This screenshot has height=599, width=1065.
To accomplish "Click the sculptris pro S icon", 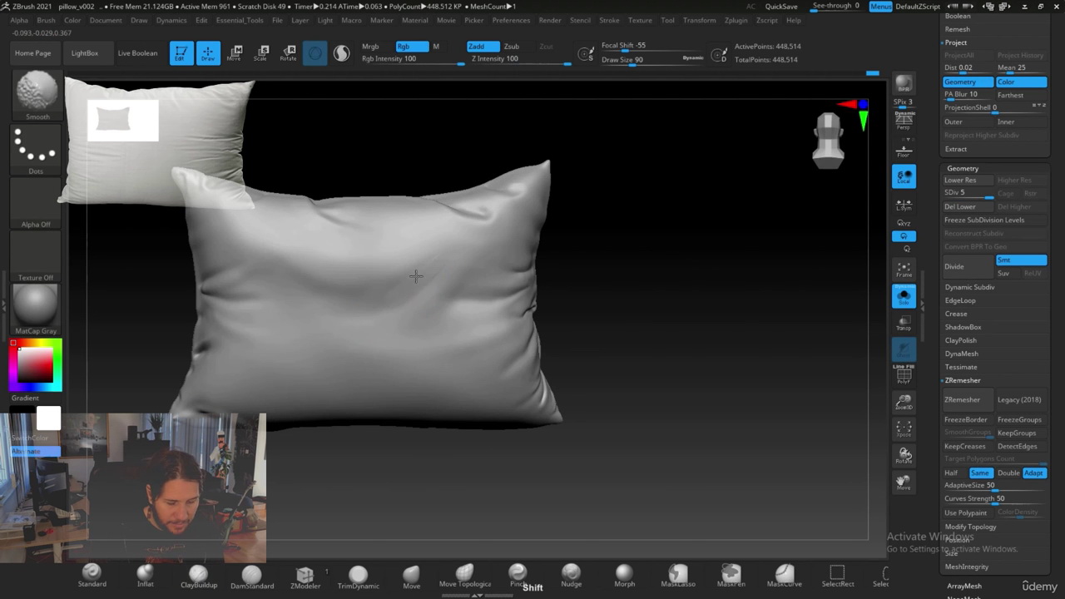I will 341,53.
